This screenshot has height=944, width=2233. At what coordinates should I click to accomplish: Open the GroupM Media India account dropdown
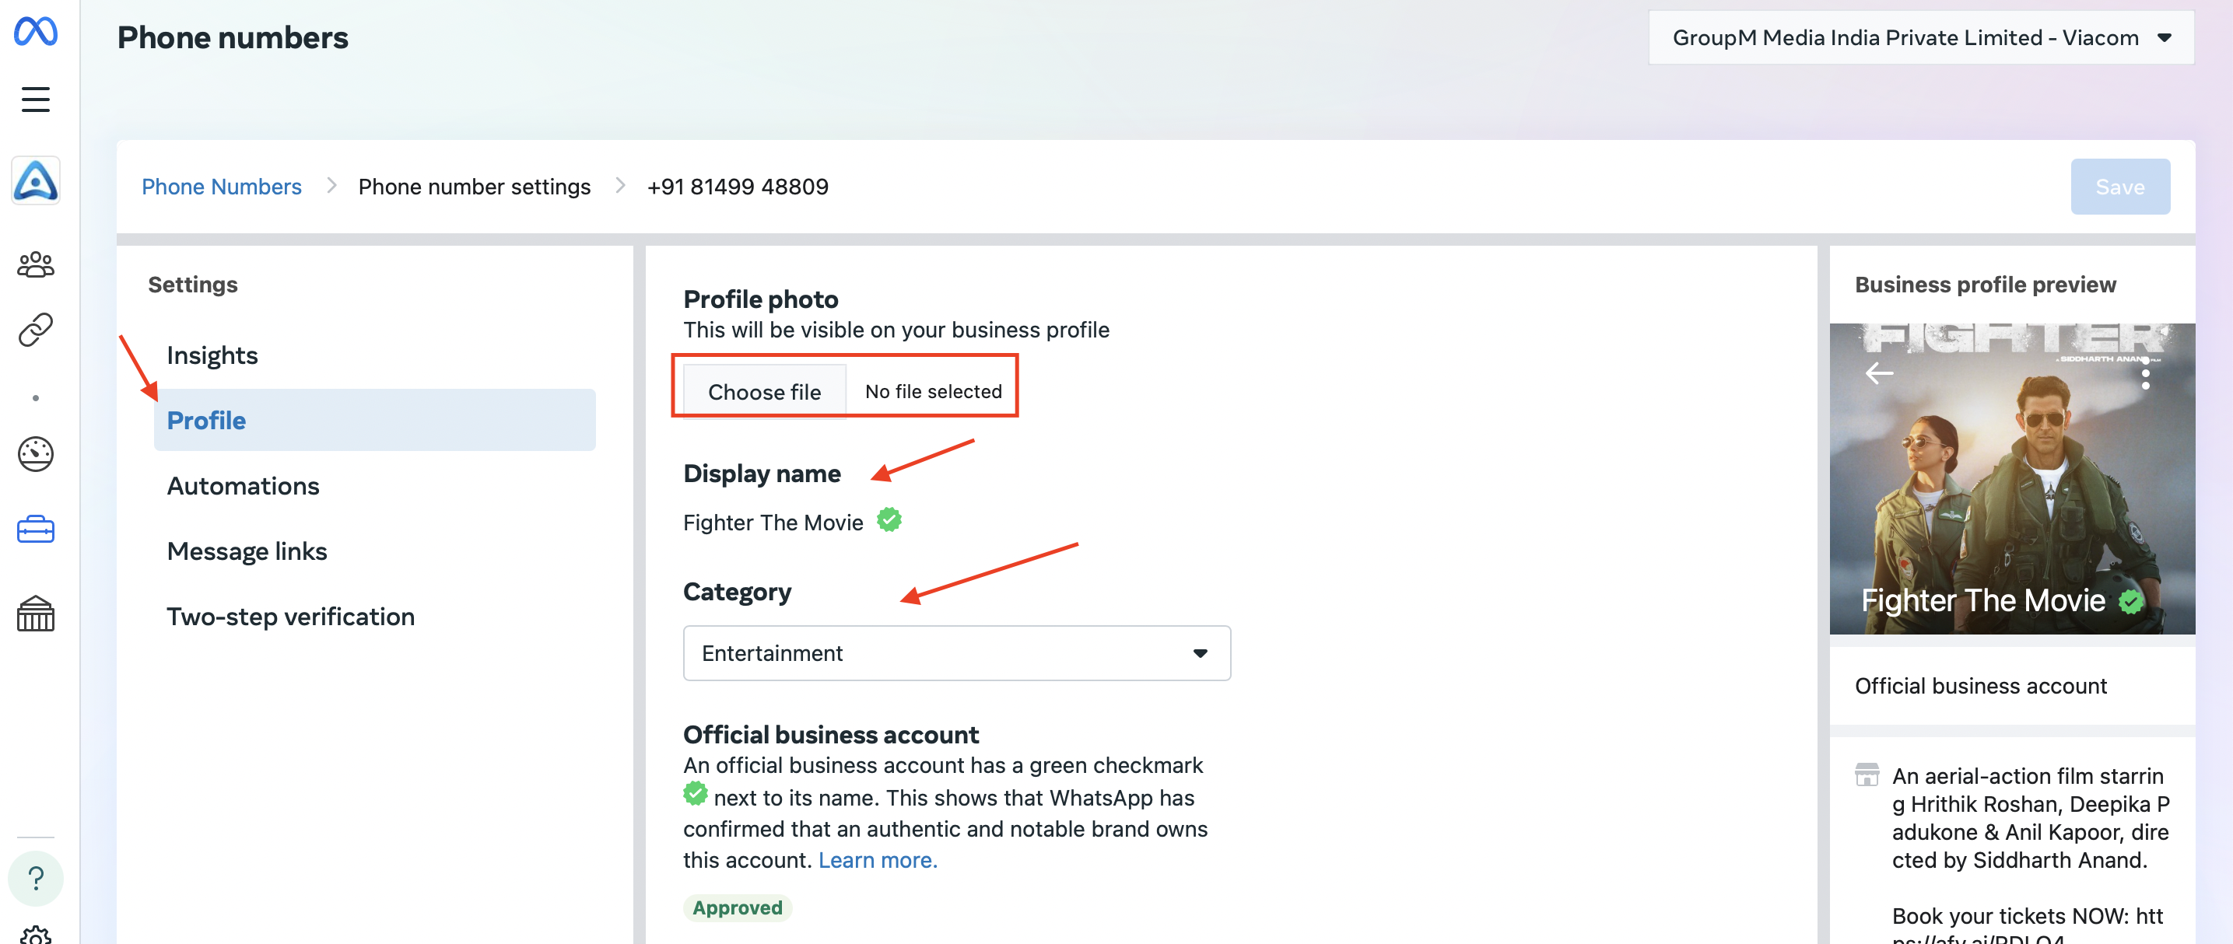[1920, 37]
